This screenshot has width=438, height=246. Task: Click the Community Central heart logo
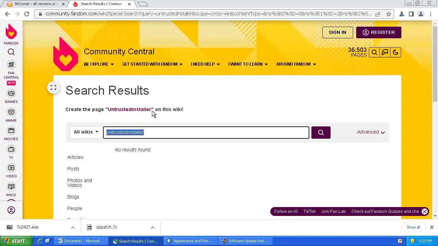(x=66, y=54)
